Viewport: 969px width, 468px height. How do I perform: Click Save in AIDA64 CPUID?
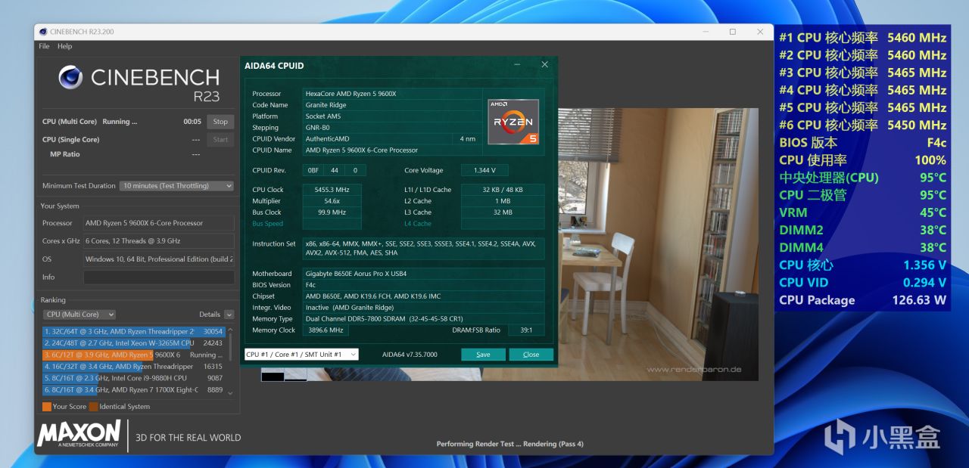[x=483, y=354]
